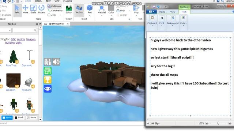Select the Black background option
234x131 pixels.
pyautogui.click(x=19, y=118)
